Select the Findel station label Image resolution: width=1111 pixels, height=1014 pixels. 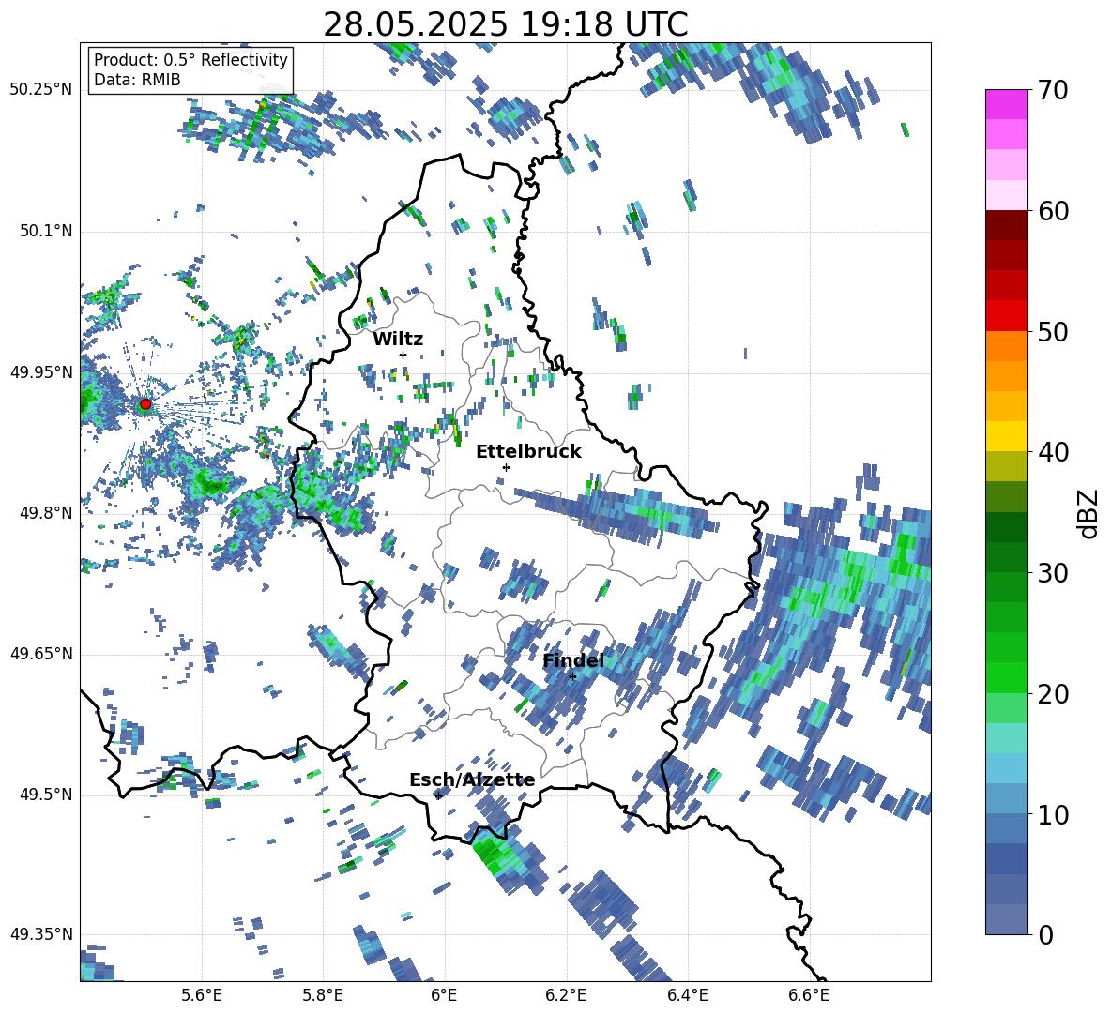[573, 660]
